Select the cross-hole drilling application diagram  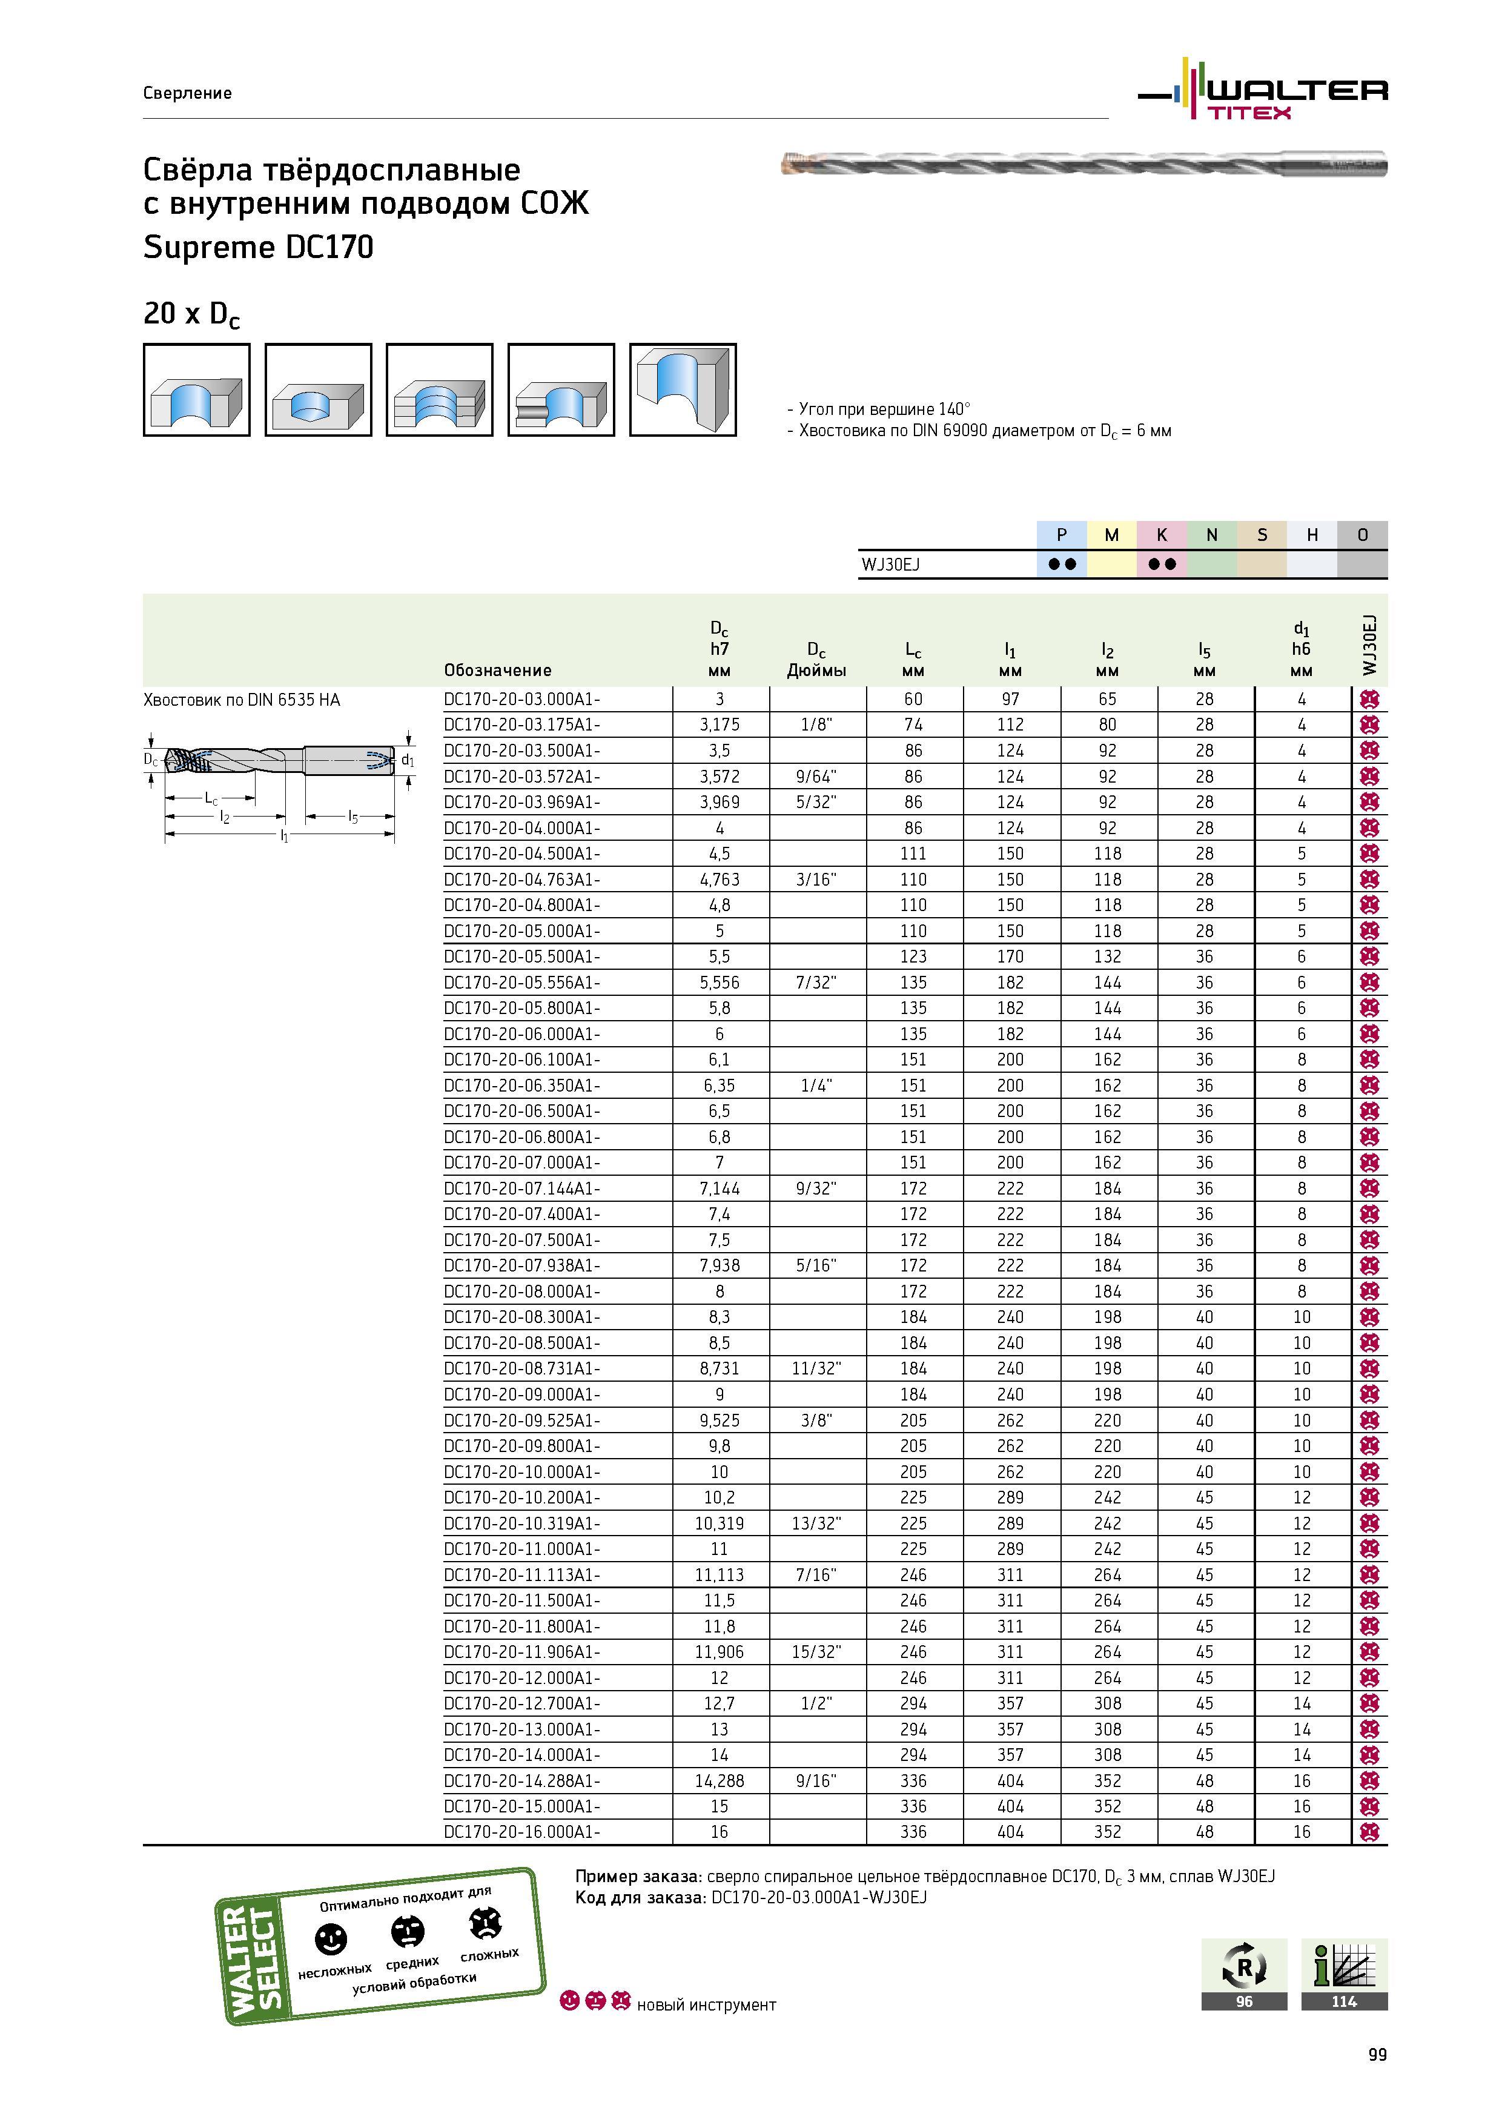click(x=561, y=390)
